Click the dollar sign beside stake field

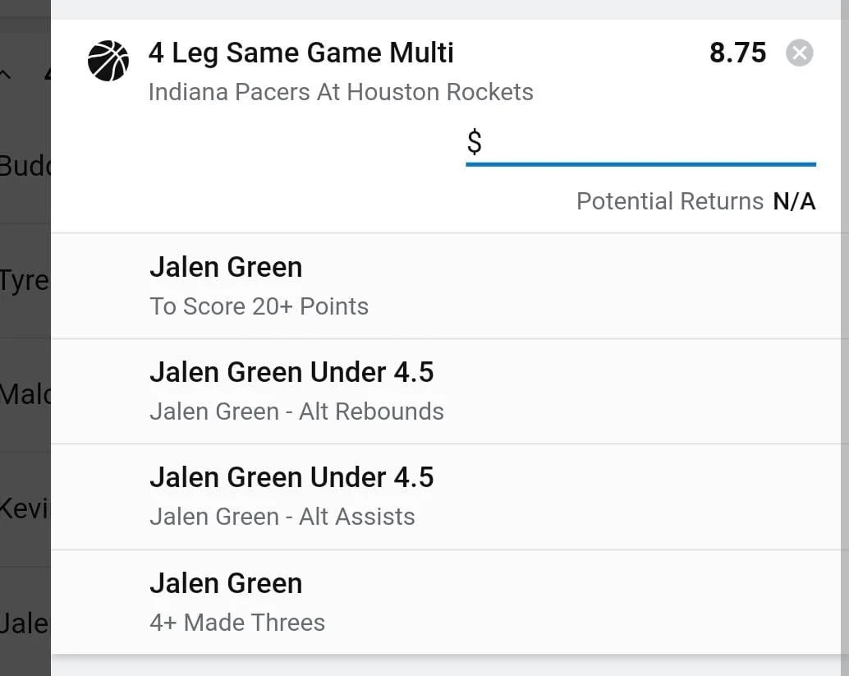475,143
